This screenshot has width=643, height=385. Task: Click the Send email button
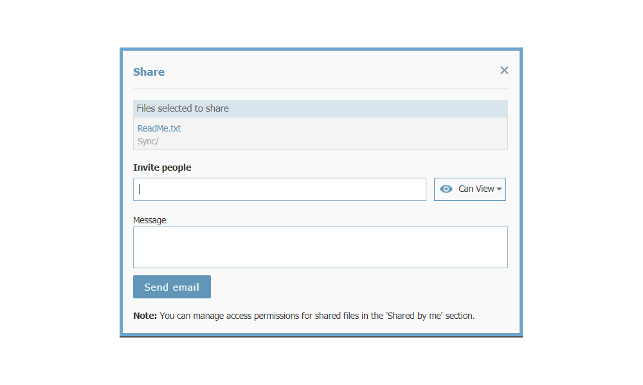coord(172,287)
